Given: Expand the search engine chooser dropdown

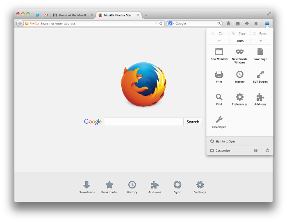Looking at the screenshot, I should click(x=171, y=23).
